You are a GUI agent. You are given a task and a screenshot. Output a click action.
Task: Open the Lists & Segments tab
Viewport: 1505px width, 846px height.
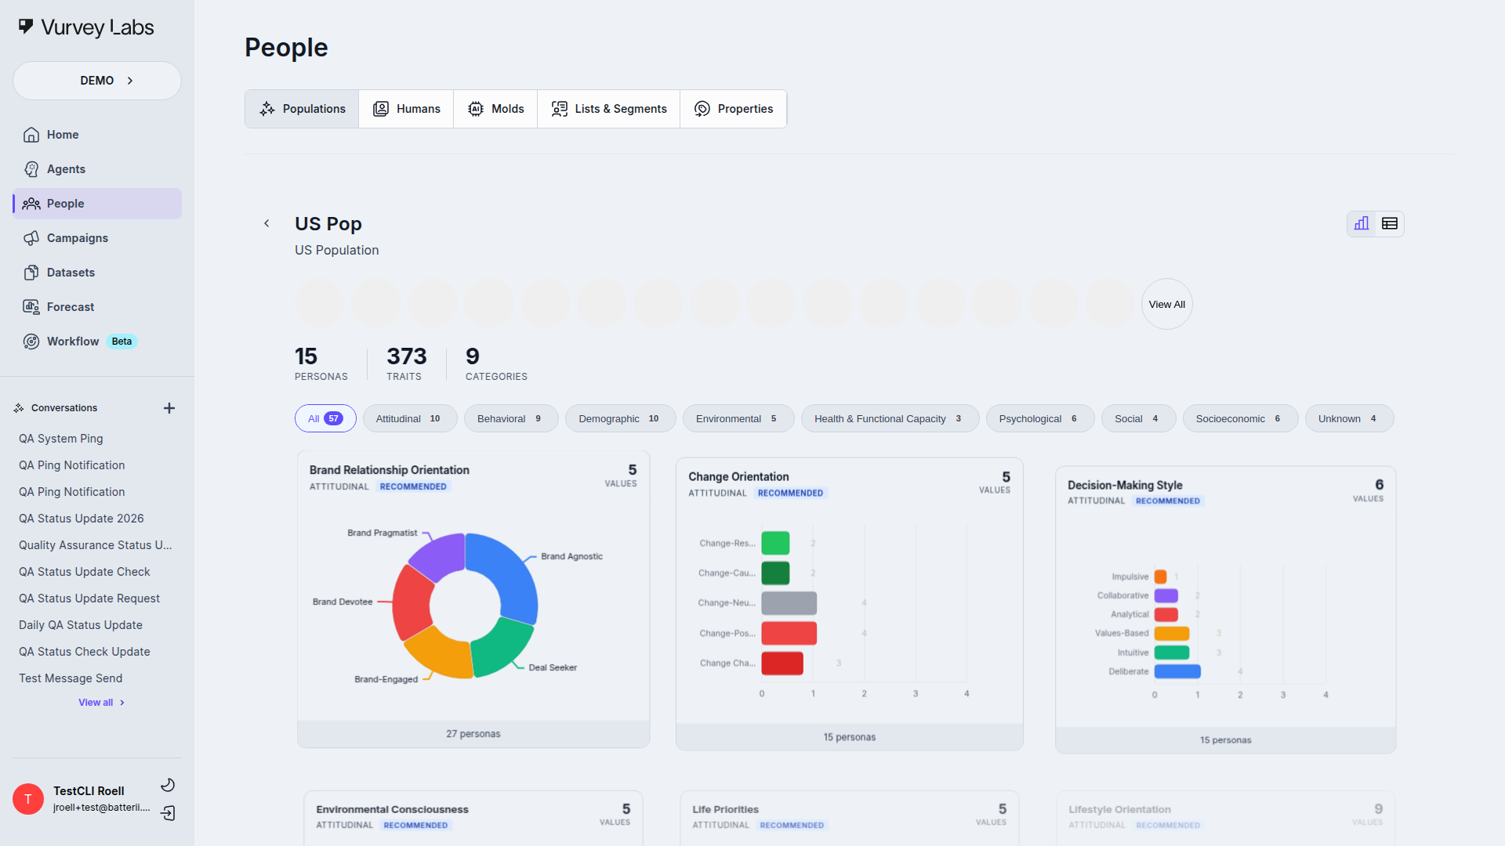[x=609, y=109]
